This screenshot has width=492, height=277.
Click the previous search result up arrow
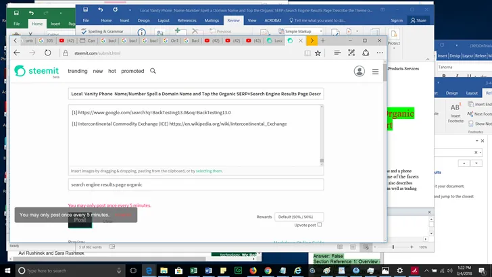coord(464,163)
